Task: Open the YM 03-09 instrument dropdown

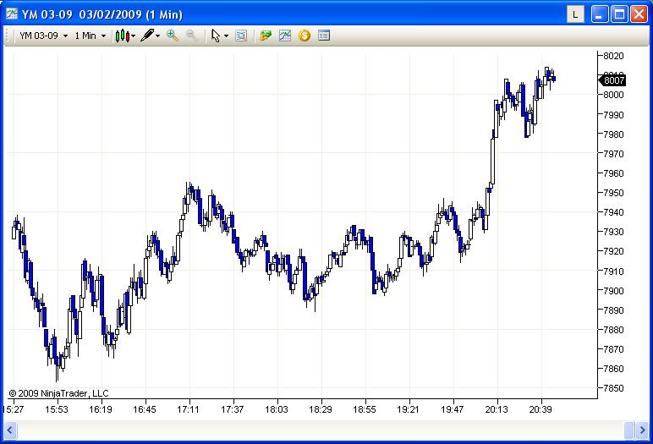Action: [x=43, y=36]
